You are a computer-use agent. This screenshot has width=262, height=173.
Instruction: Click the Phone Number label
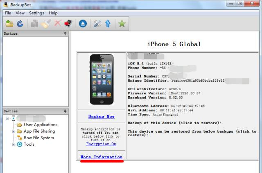coord(142,68)
